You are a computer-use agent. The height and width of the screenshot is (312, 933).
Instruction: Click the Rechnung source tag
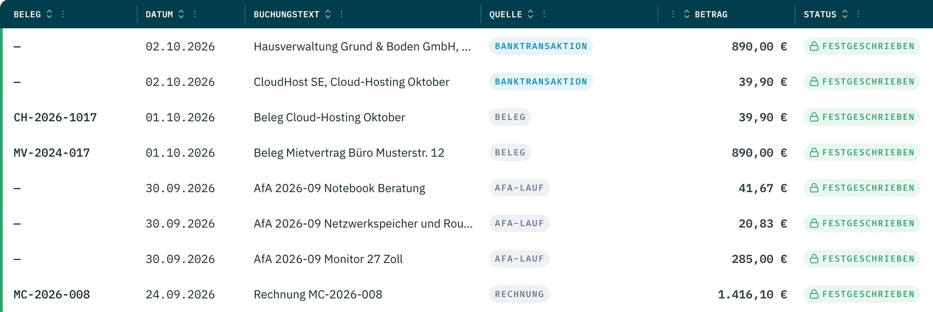click(519, 294)
